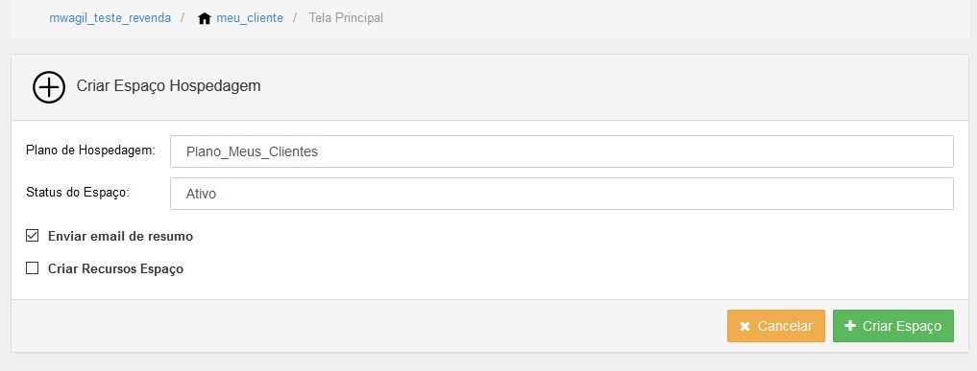Image resolution: width=977 pixels, height=371 pixels.
Task: Open the Plano de Hospedagem dropdown
Action: pyautogui.click(x=561, y=151)
